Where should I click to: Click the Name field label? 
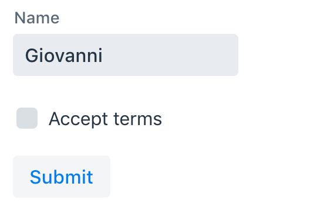37,18
